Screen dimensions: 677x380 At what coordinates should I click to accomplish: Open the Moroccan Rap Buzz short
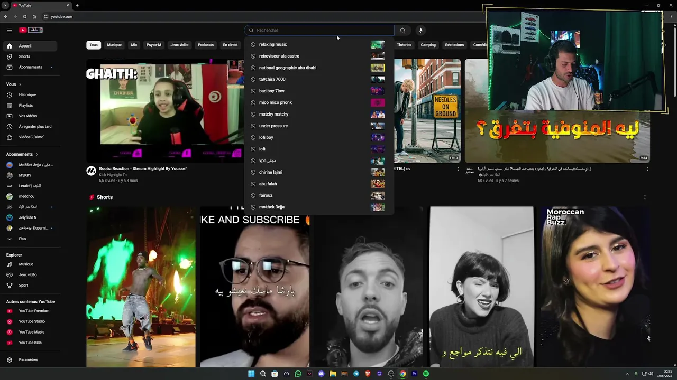click(x=594, y=287)
